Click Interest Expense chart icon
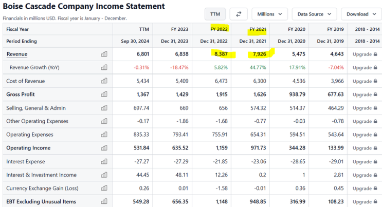This screenshot has height=207, width=382. [104, 161]
